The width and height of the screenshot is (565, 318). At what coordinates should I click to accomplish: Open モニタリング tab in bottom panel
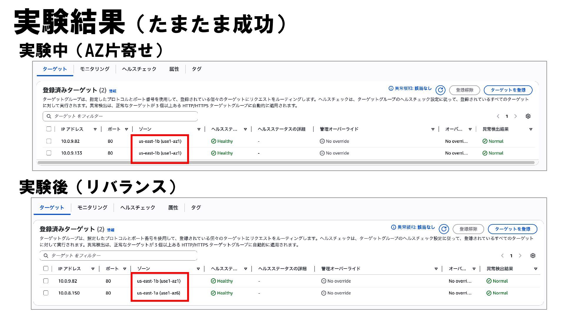click(92, 208)
